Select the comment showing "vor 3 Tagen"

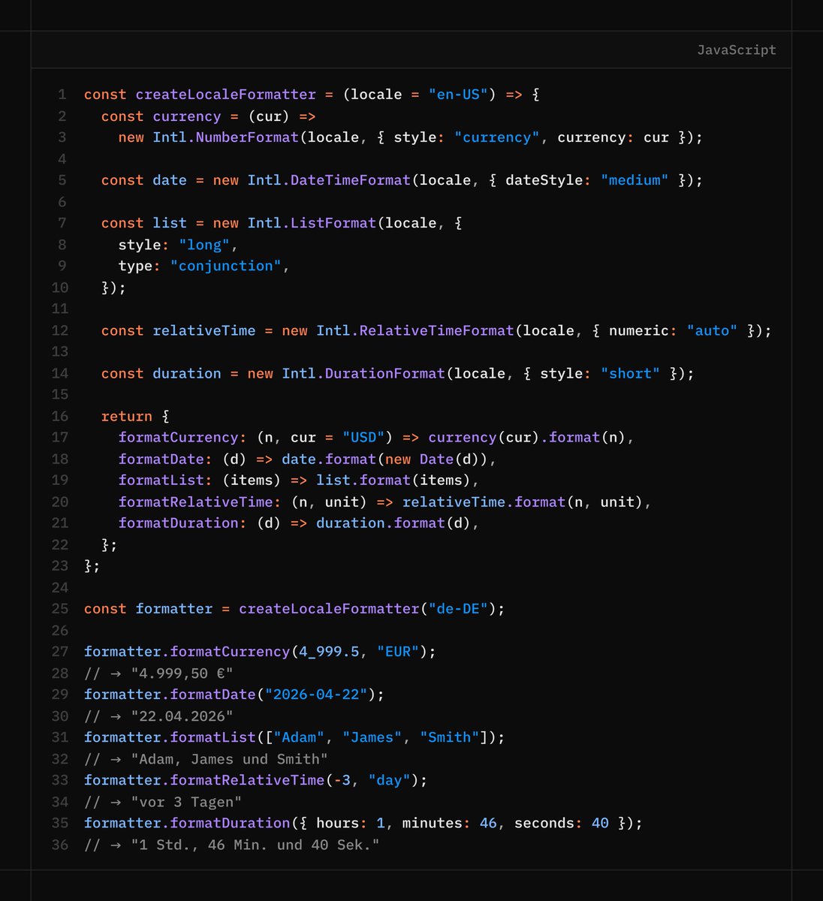163,802
